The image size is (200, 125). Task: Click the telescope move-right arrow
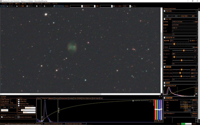click(189, 106)
